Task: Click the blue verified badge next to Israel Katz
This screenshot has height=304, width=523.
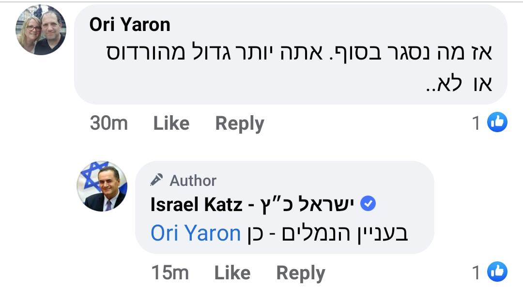Action: tap(369, 204)
